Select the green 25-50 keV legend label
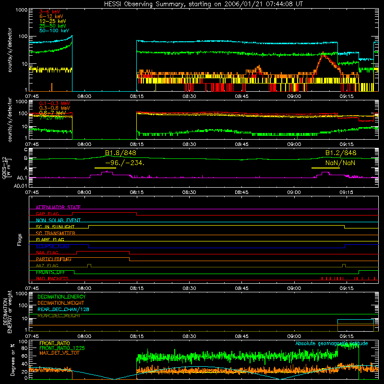This screenshot has width=384, height=384. tap(52, 26)
